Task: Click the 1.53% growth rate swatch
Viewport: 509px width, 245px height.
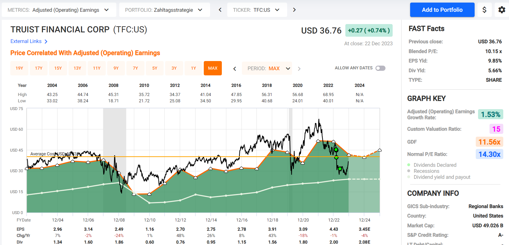Action: pos(490,115)
